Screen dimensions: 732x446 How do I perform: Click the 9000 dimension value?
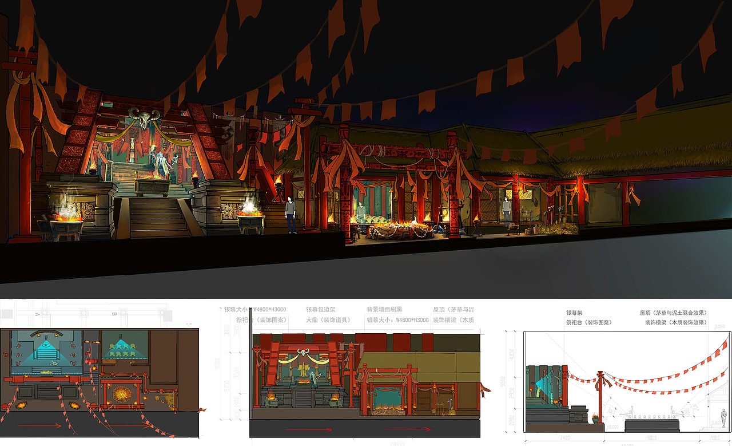651,438
